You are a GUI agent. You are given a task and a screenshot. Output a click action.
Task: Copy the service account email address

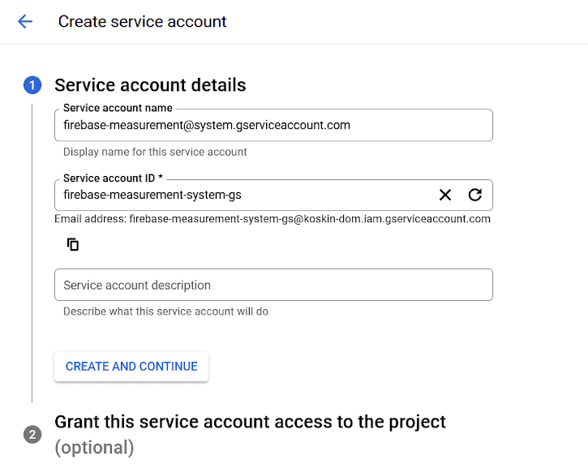(73, 244)
